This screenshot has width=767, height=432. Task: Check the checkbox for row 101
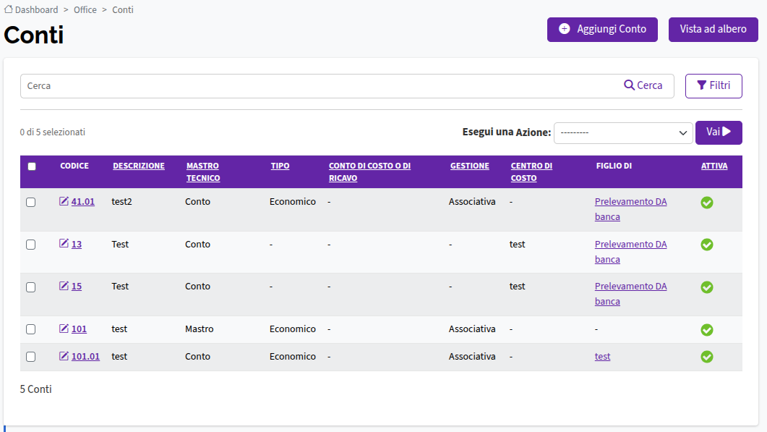tap(31, 329)
